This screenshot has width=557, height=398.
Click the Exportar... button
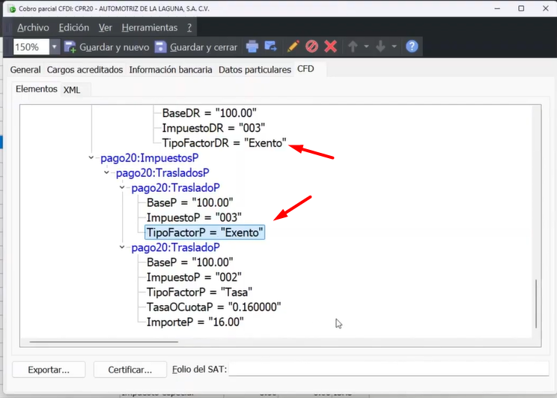[x=49, y=370]
